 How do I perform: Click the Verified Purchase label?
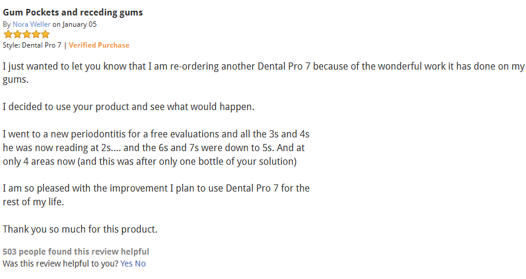(99, 45)
